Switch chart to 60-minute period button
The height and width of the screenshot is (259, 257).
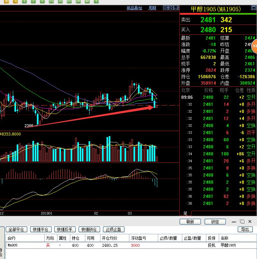click(x=69, y=2)
